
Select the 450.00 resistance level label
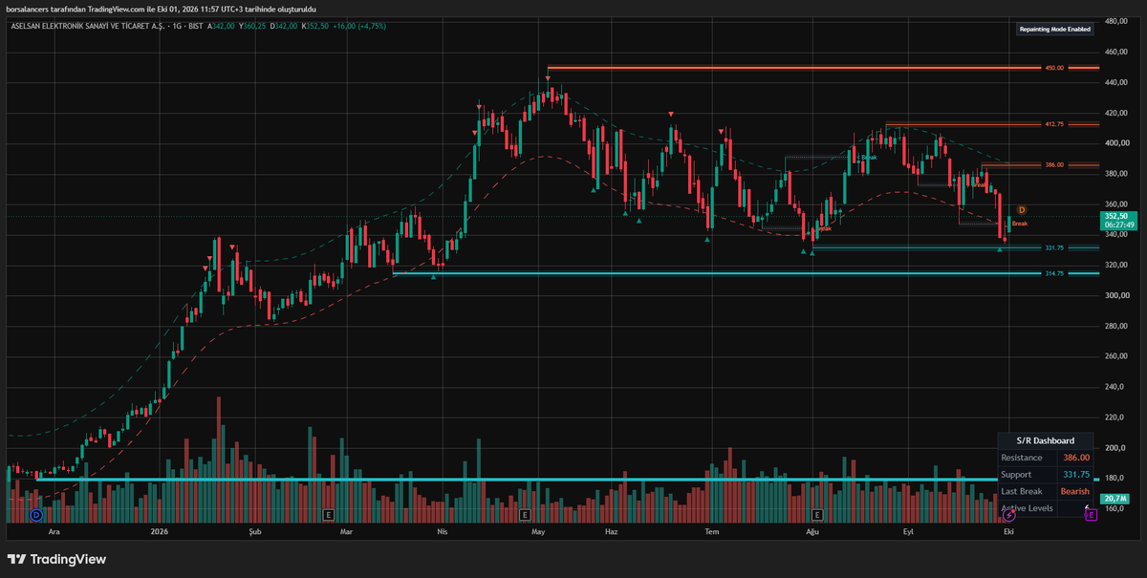pos(1054,68)
